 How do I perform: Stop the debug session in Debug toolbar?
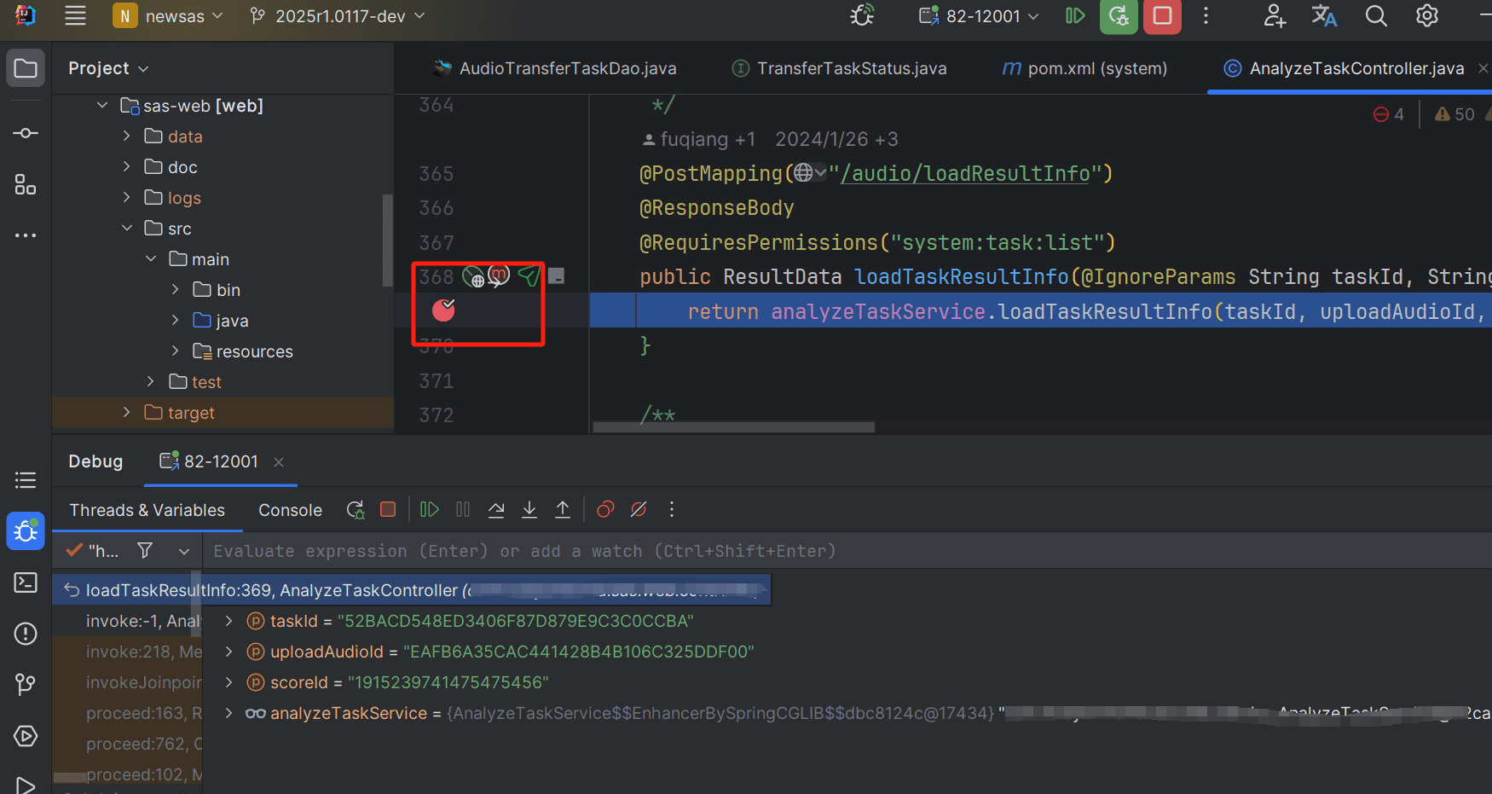coord(388,509)
